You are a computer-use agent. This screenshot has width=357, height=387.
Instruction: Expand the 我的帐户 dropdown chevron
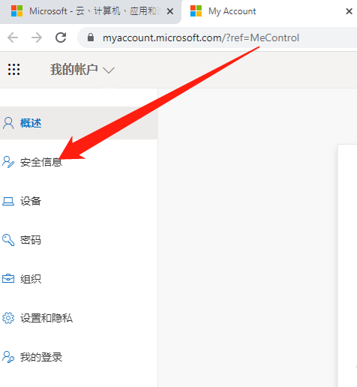click(109, 70)
